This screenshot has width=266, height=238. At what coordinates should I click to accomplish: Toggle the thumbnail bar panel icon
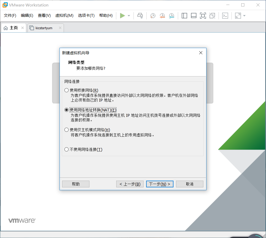(x=194, y=16)
